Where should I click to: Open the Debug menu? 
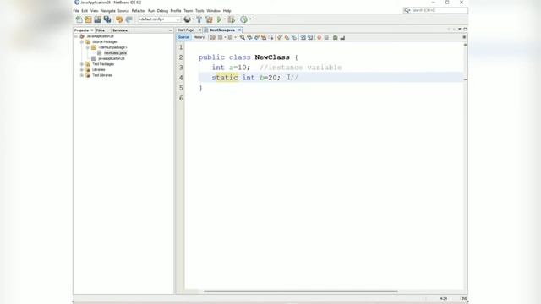click(162, 11)
